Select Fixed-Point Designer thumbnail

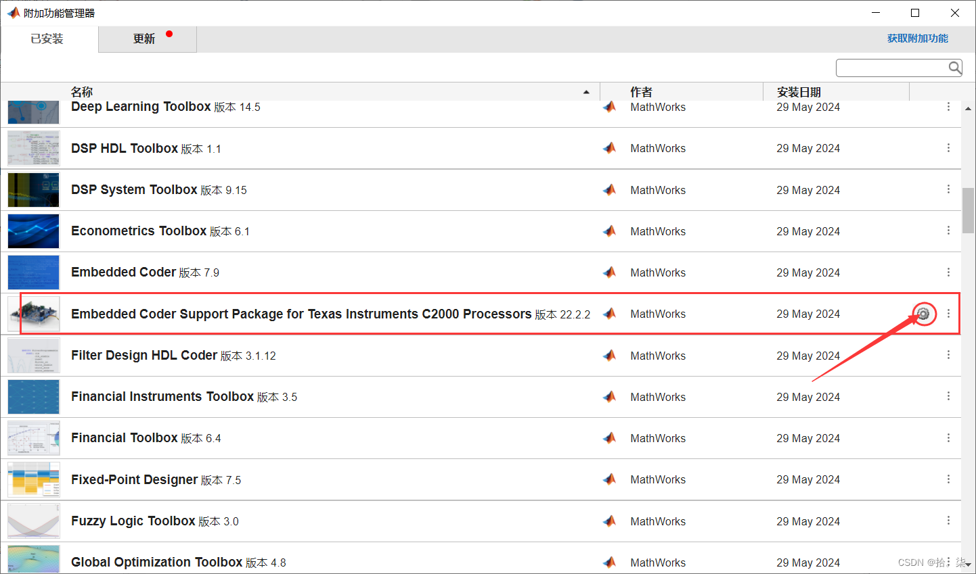34,479
